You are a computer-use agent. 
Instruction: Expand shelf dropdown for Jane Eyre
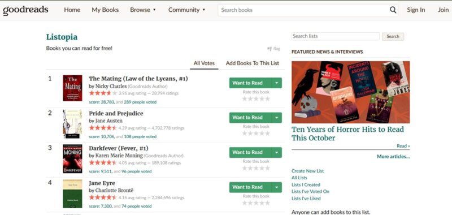[x=277, y=187]
